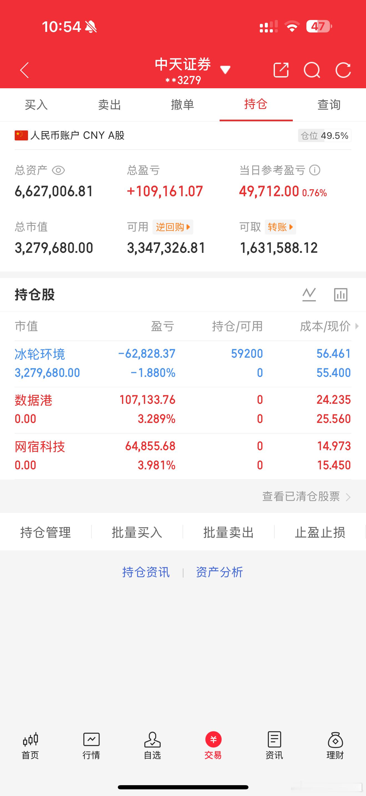Tap total profit +109,161.07

165,191
